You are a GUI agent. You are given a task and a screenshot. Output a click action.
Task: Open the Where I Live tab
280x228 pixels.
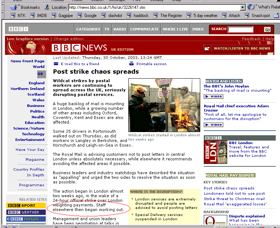click(175, 29)
